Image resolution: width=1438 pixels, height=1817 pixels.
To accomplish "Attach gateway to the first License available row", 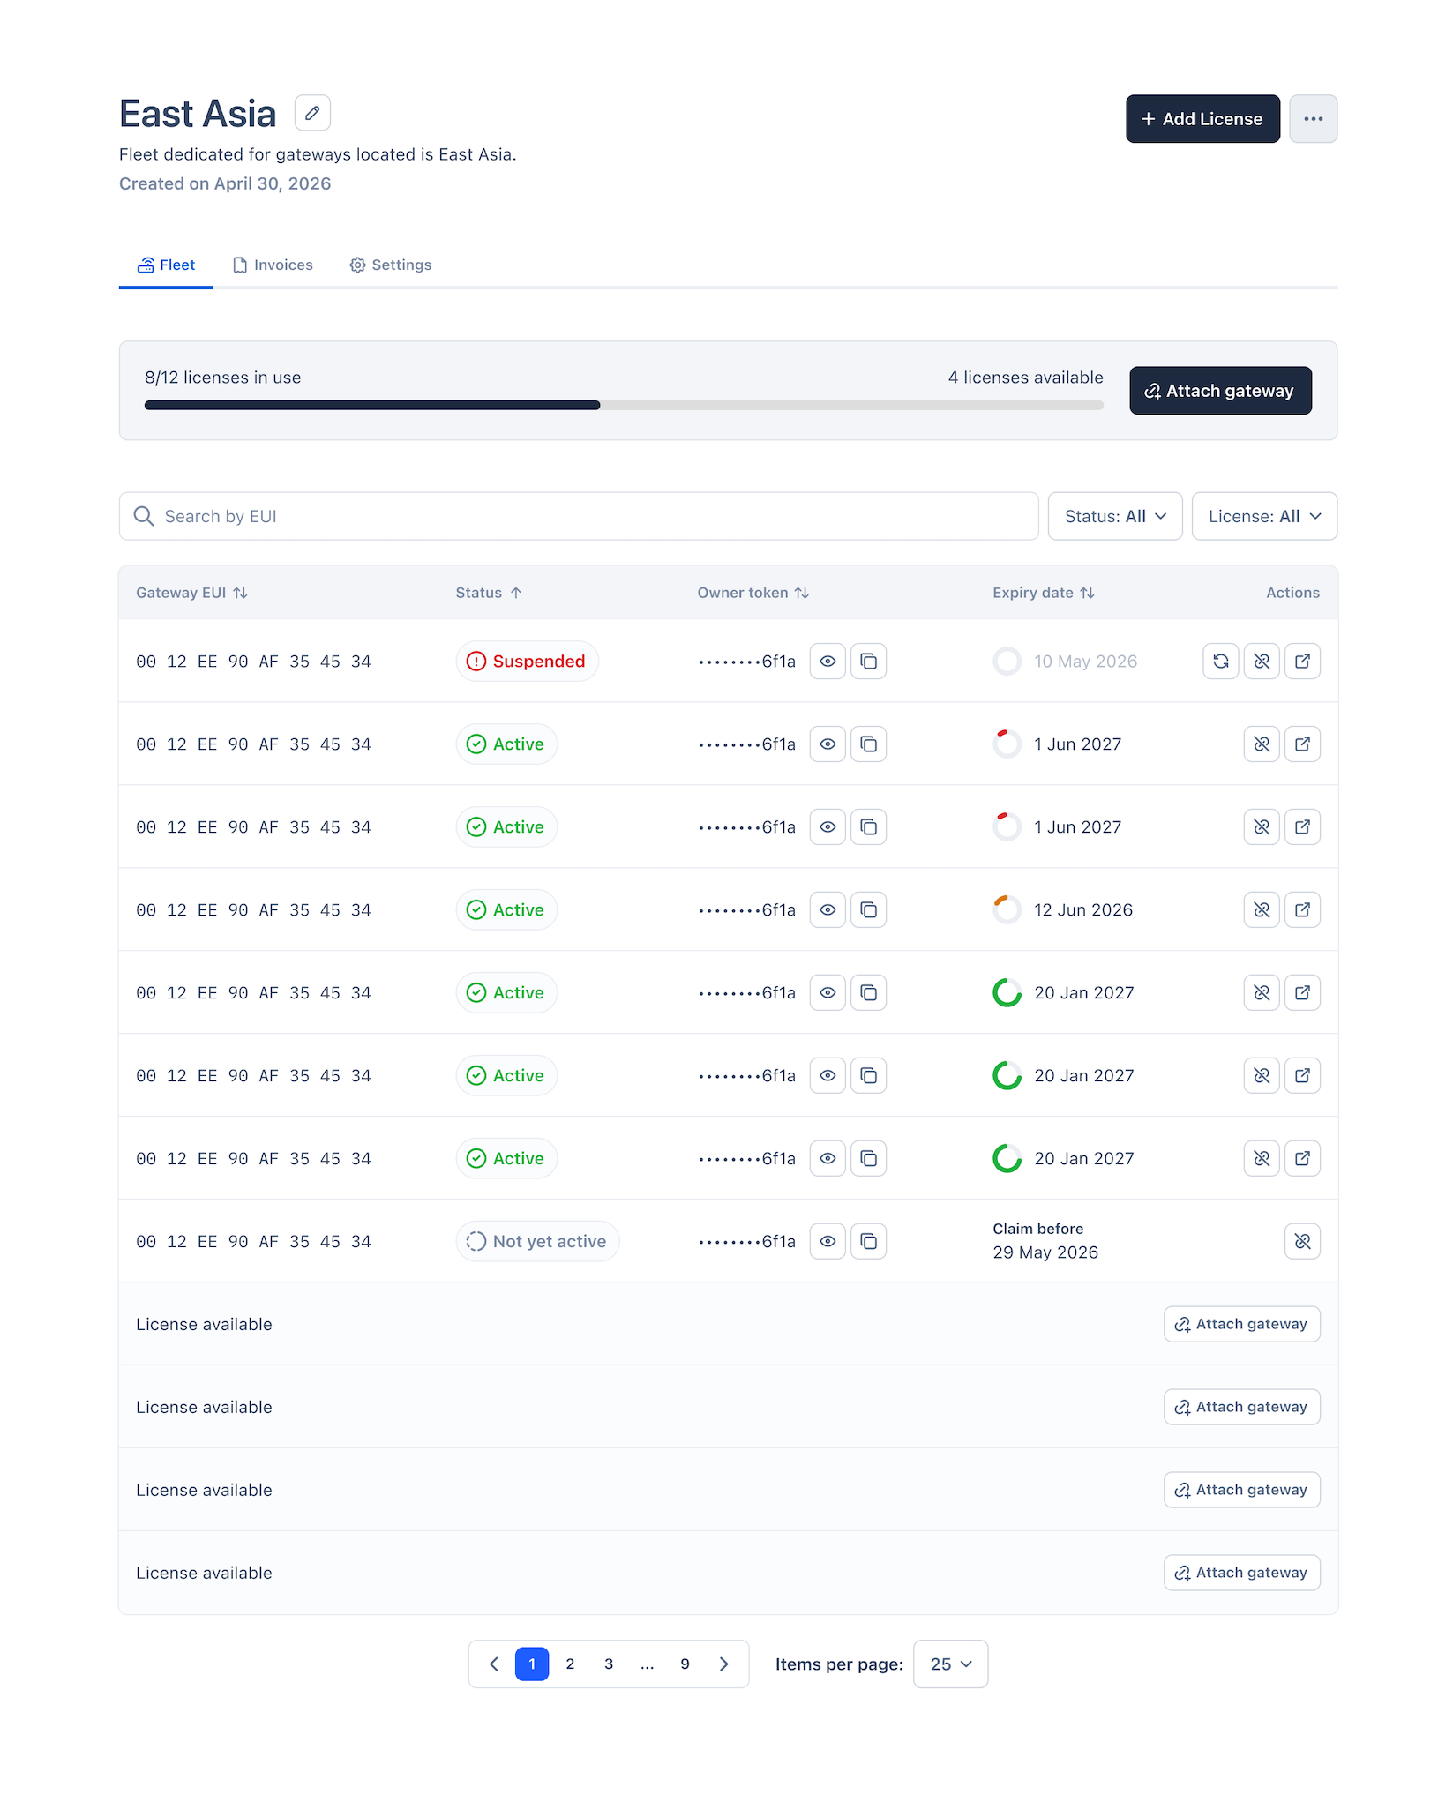I will click(1241, 1325).
